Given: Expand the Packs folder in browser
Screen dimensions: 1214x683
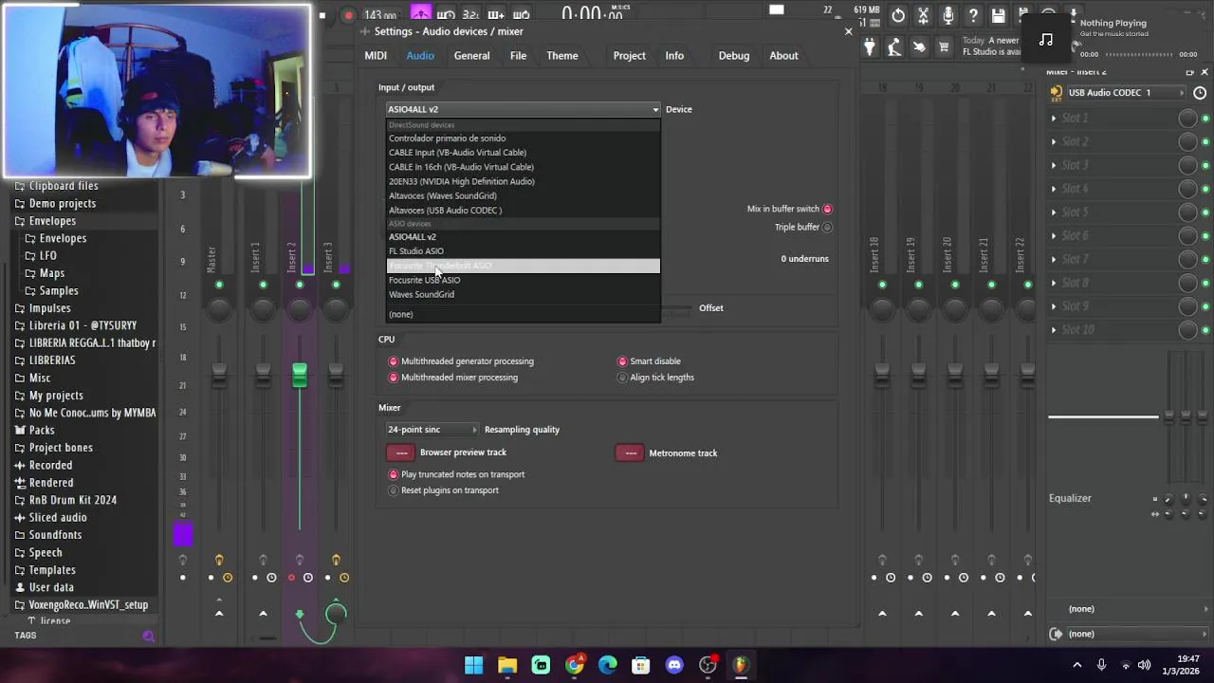Looking at the screenshot, I should 42,431.
